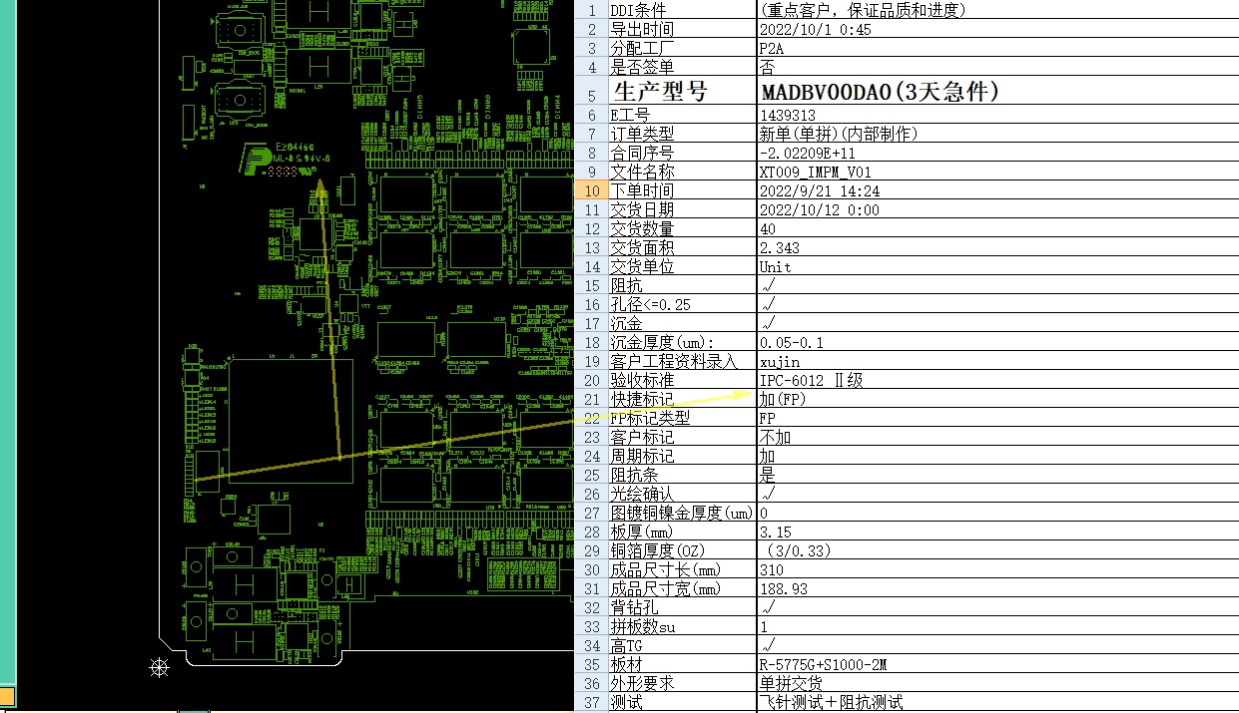Viewport: 1239px width, 713px height.
Task: Select the 加(FP) value cell
Action: [997, 399]
